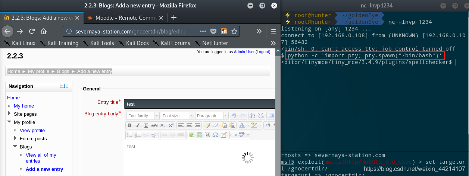Go back in Firefox

(x=8, y=31)
